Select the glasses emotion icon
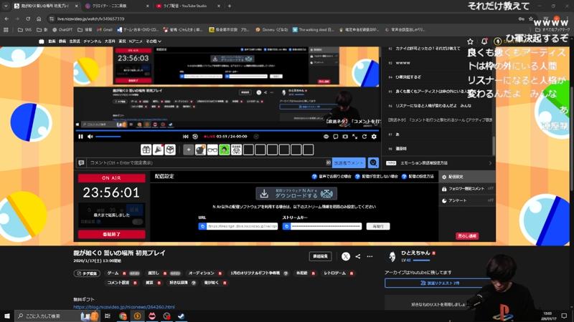Image resolution: width=574 pixels, height=322 pixels. 212,150
